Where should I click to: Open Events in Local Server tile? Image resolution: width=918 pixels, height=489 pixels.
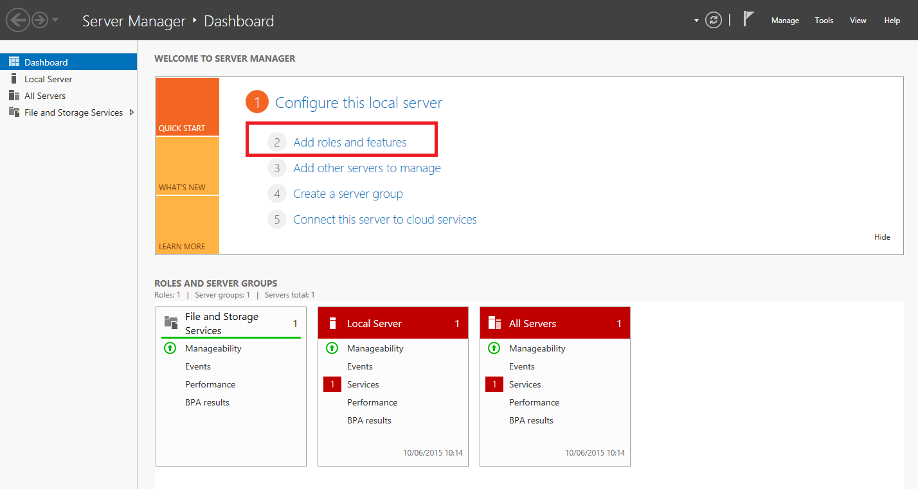360,366
